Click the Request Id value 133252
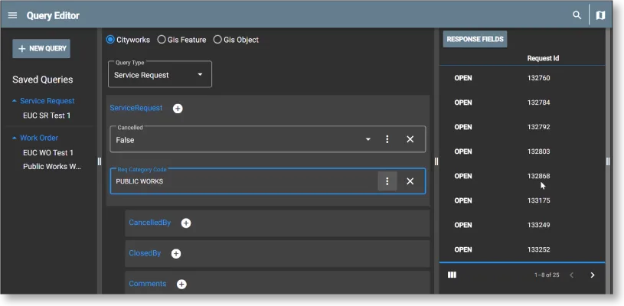Viewport: 624px width, 306px height. point(538,249)
